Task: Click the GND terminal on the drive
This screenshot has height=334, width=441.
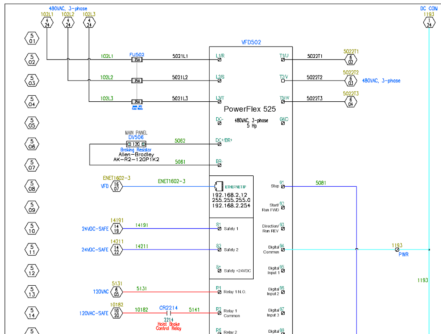Action: click(x=283, y=123)
